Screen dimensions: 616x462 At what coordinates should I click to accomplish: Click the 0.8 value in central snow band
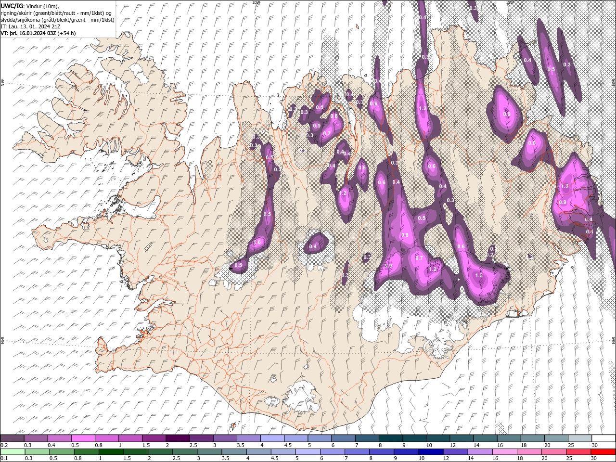click(x=405, y=235)
